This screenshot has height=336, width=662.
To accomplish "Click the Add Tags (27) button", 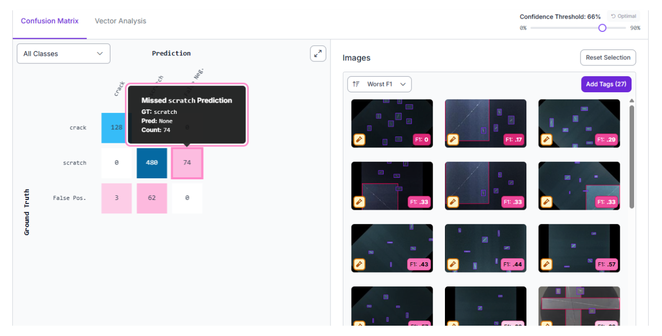I will [606, 84].
